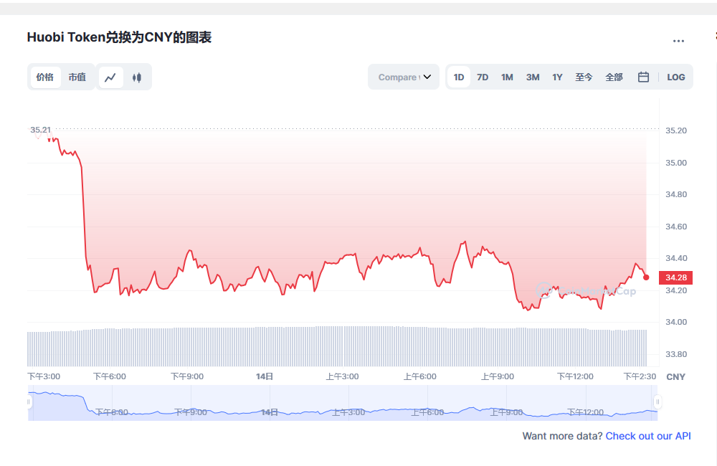
Task: Choose the 3M time range
Action: pos(533,77)
